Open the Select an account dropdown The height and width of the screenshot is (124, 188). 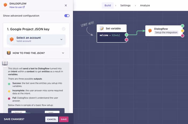36,39
